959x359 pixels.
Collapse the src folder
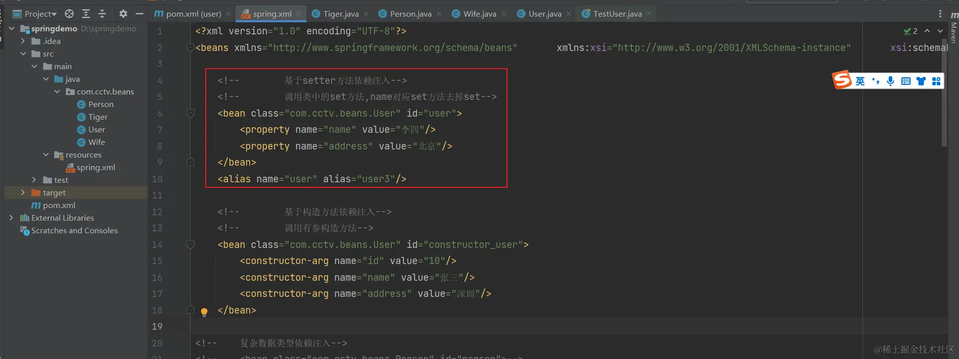(23, 54)
